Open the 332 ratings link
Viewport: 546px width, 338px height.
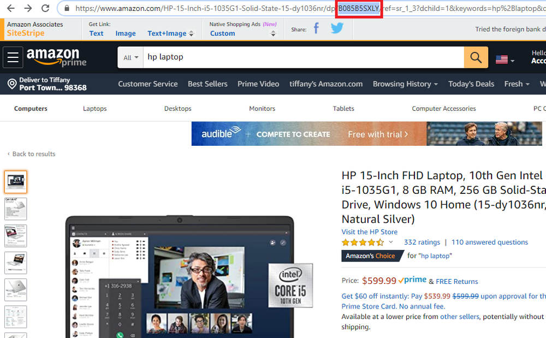422,242
